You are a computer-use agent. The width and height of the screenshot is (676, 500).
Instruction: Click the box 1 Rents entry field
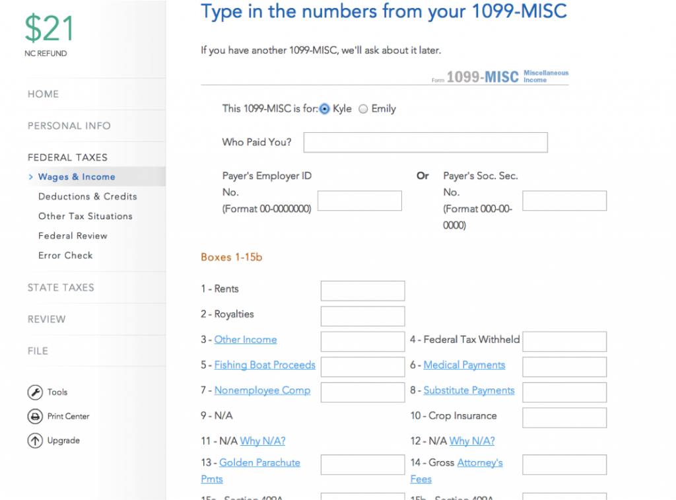[x=362, y=291]
